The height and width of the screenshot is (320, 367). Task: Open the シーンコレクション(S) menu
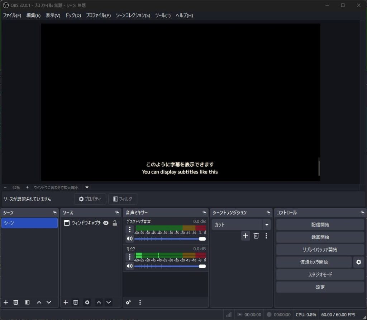[x=133, y=15]
